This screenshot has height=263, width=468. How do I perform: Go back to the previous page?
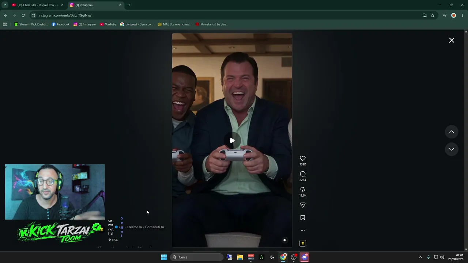(x=5, y=15)
